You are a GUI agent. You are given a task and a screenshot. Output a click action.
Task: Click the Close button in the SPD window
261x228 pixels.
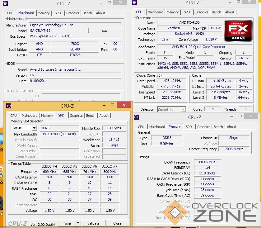pos(117,223)
